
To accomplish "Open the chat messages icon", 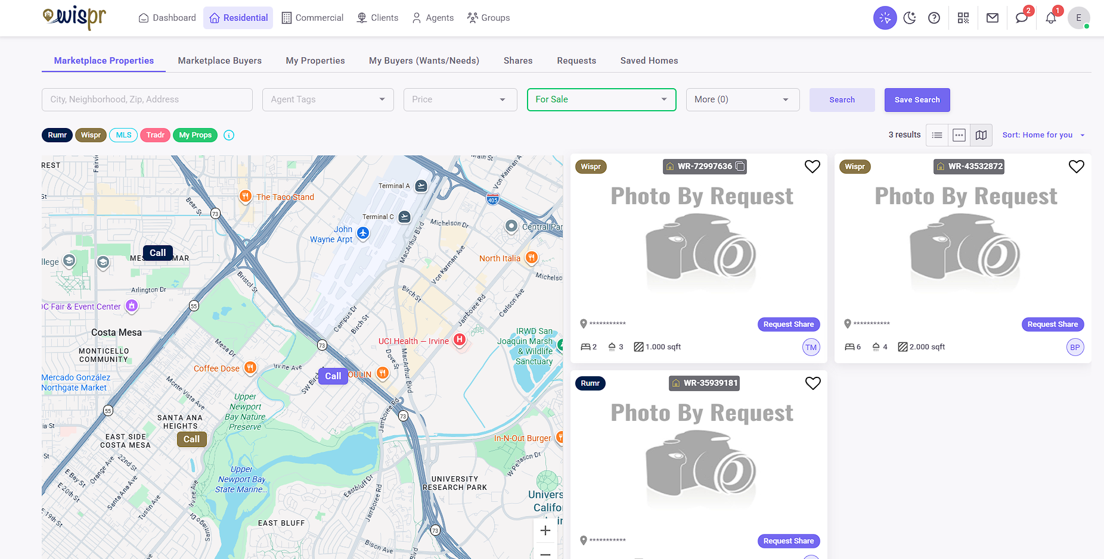I will pyautogui.click(x=1022, y=18).
